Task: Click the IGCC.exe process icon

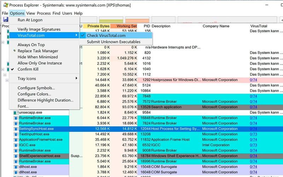Action: [x=16, y=145]
